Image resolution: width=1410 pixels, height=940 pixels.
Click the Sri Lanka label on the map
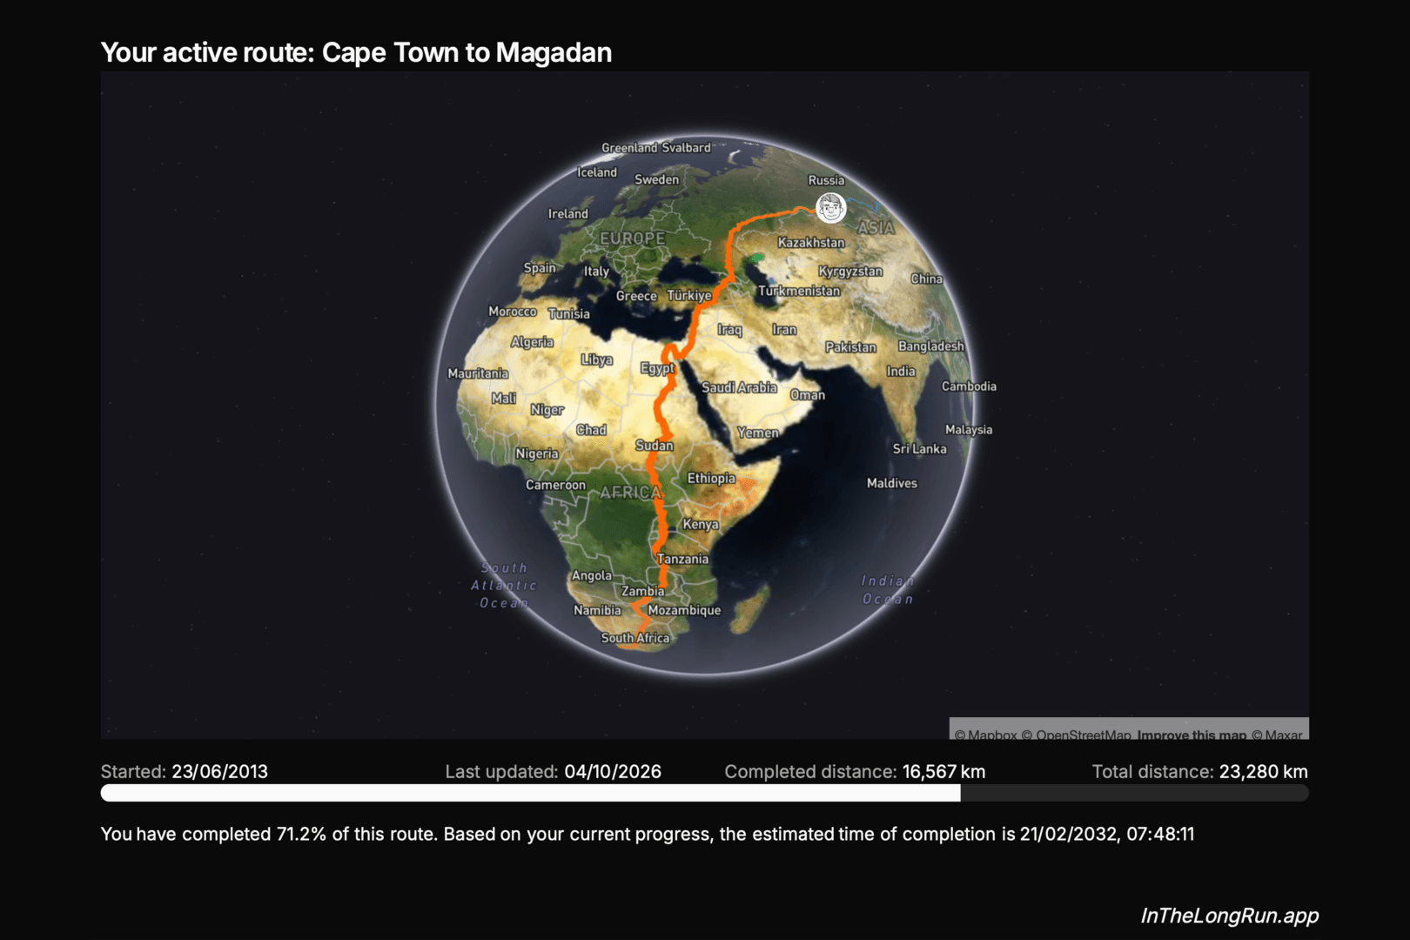coord(919,448)
